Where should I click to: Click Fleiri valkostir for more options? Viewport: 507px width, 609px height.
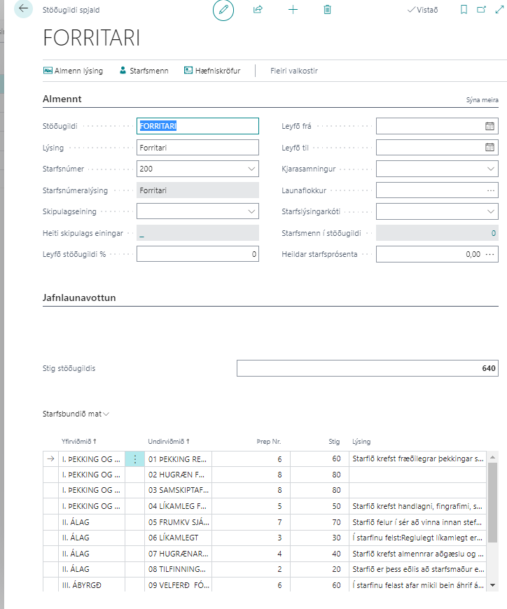click(x=294, y=71)
